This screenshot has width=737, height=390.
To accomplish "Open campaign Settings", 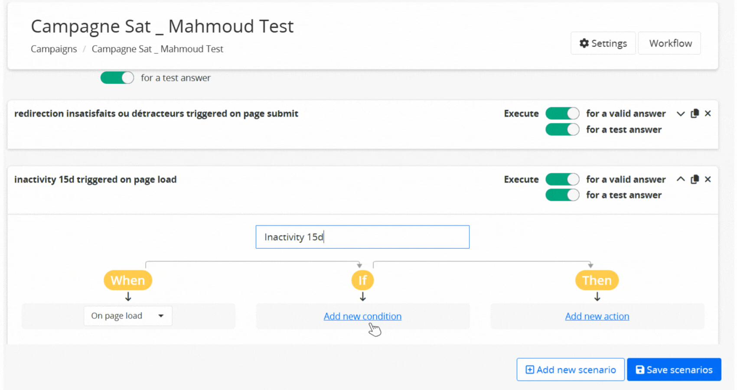I will click(603, 43).
